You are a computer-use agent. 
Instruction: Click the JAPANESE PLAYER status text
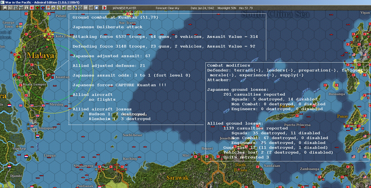124,8
